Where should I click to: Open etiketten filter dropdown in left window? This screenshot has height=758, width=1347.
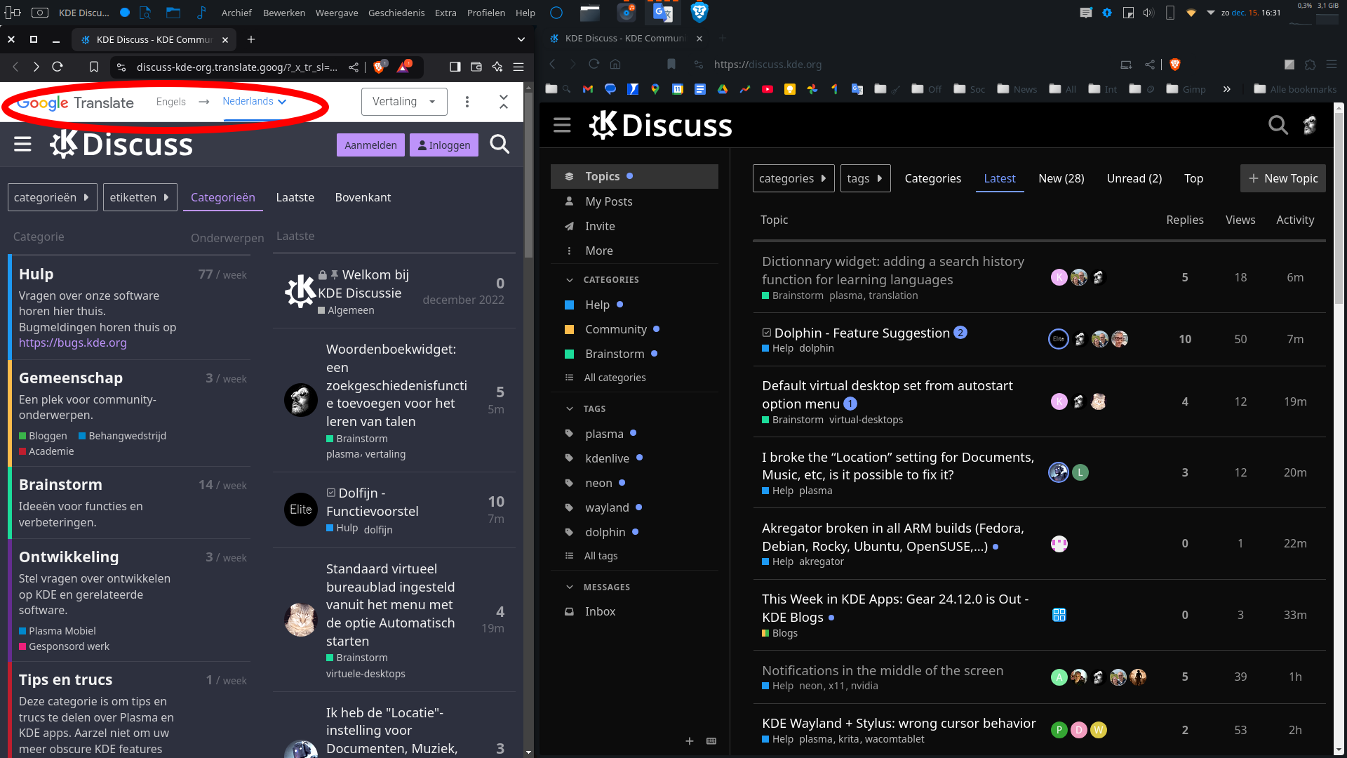(x=140, y=197)
